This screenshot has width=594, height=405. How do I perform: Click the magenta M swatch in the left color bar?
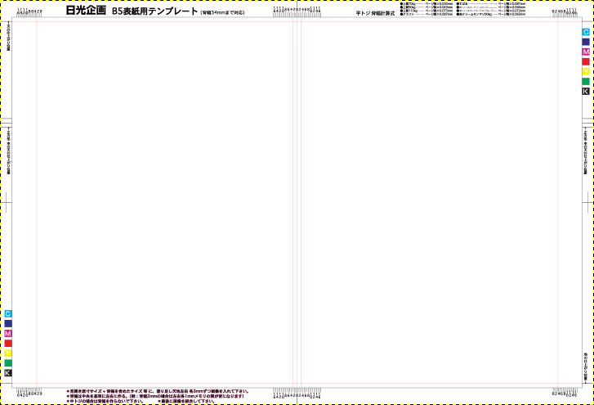tap(8, 333)
